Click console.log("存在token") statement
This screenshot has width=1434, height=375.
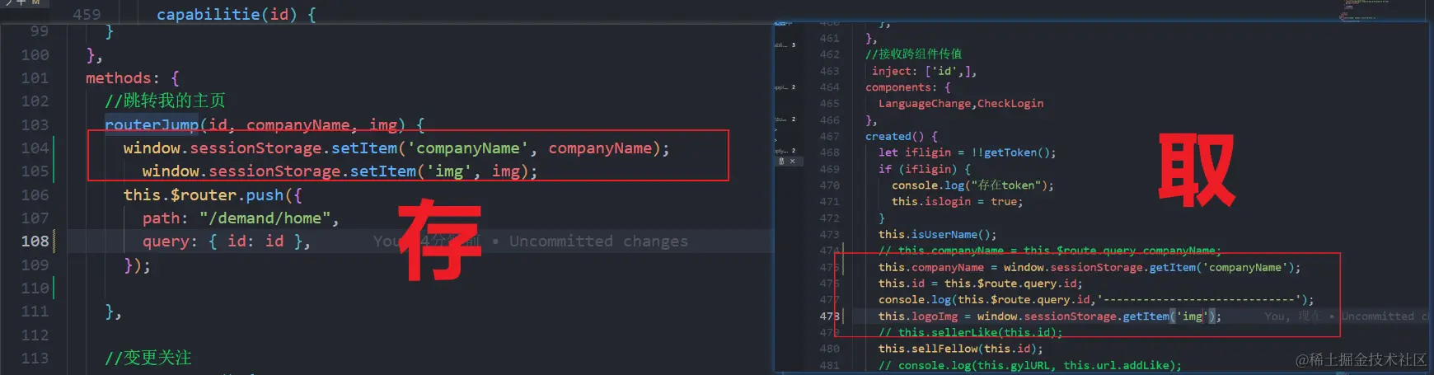point(972,185)
